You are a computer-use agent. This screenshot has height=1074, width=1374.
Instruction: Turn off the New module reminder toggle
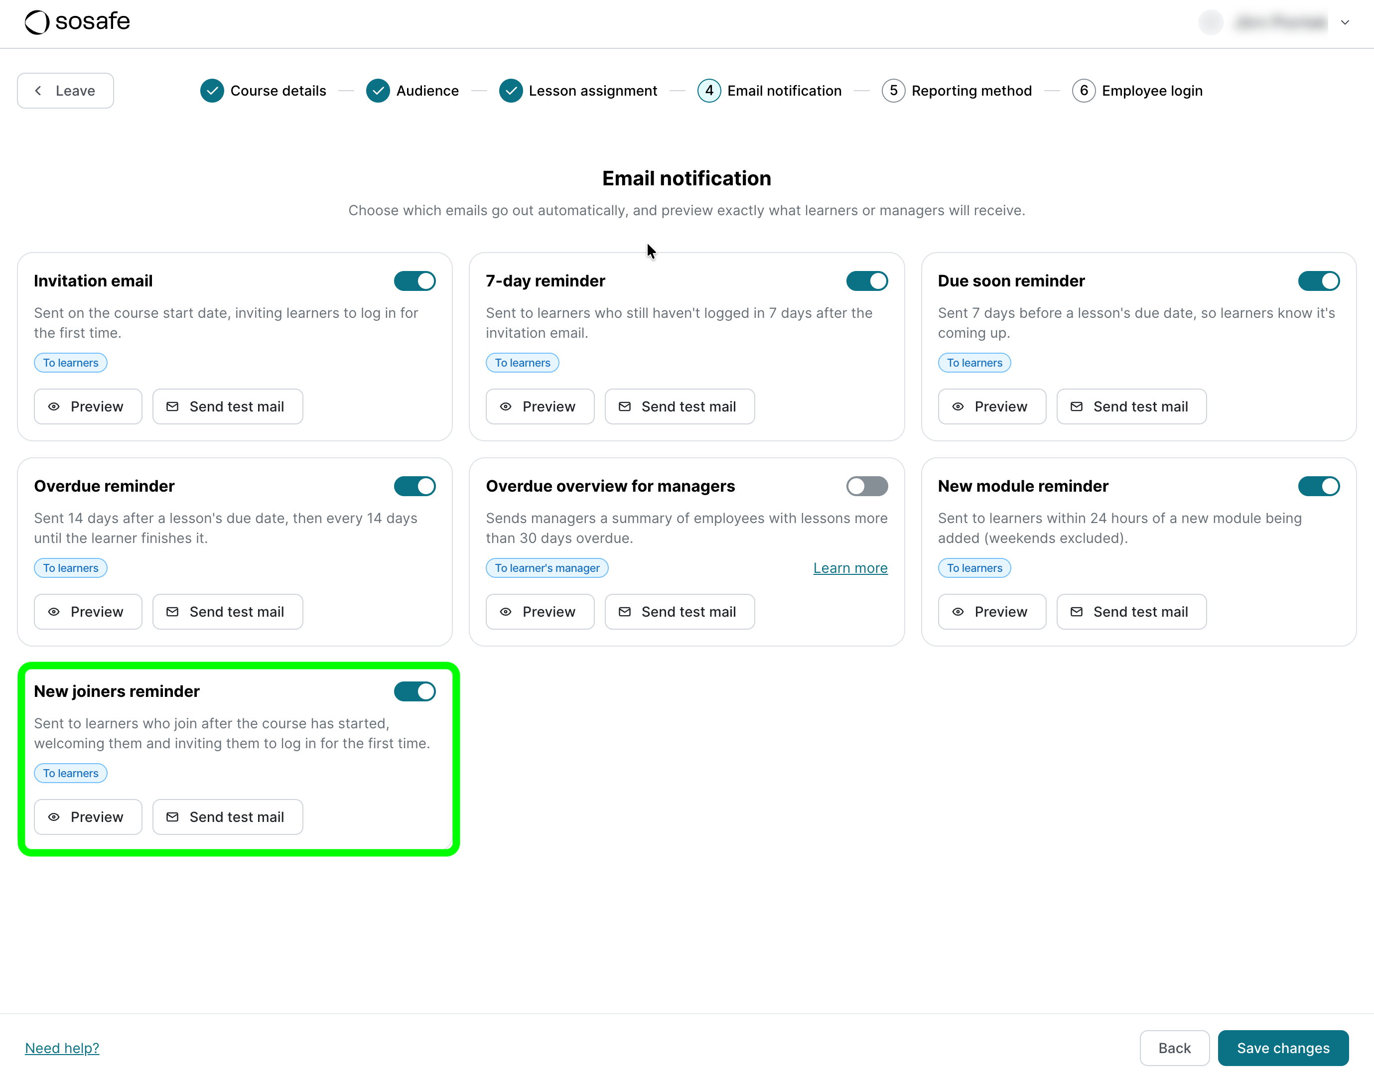(x=1319, y=486)
